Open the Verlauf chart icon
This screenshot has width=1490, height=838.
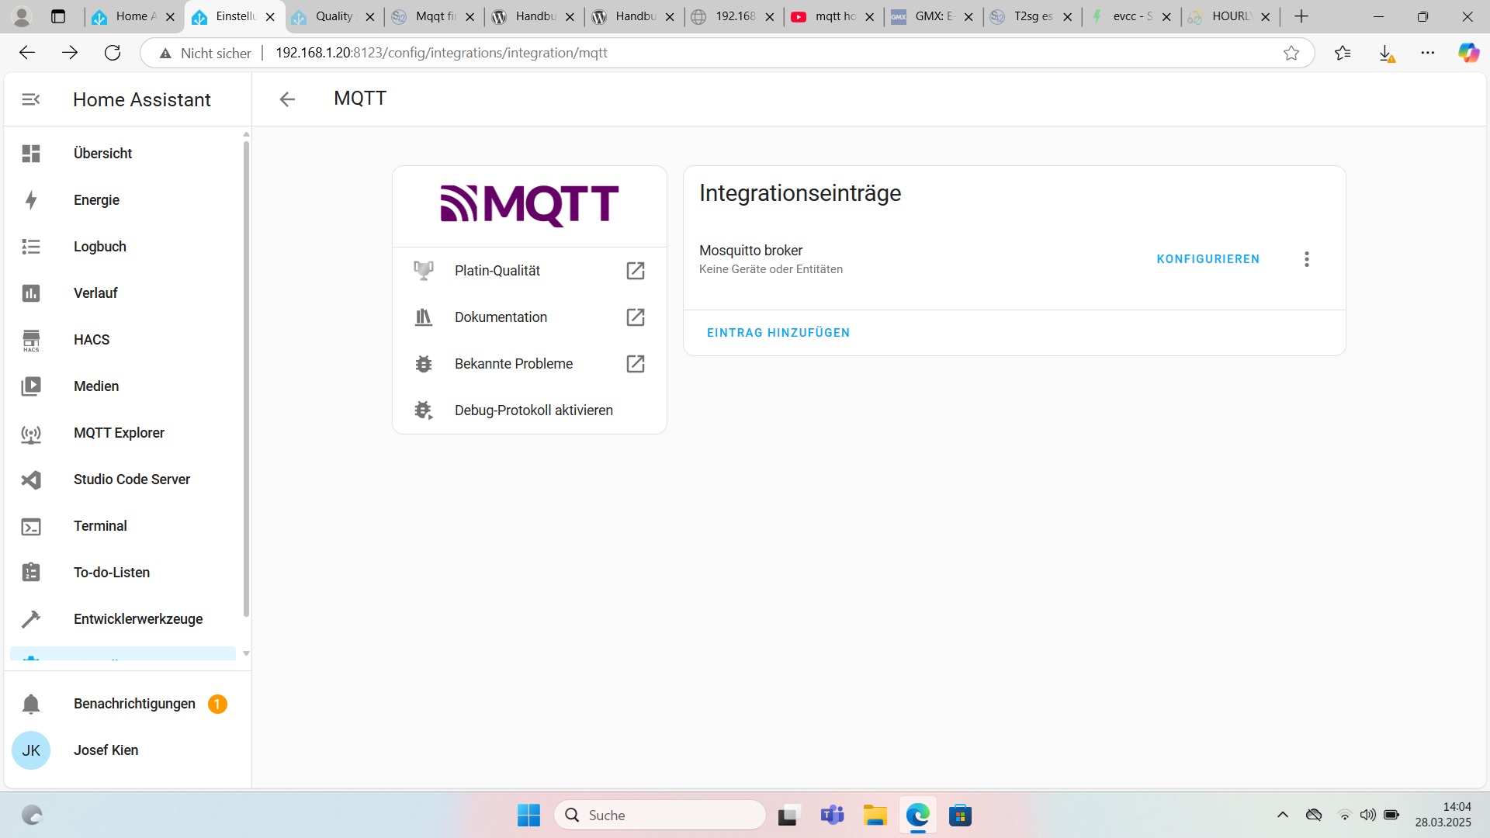[31, 293]
